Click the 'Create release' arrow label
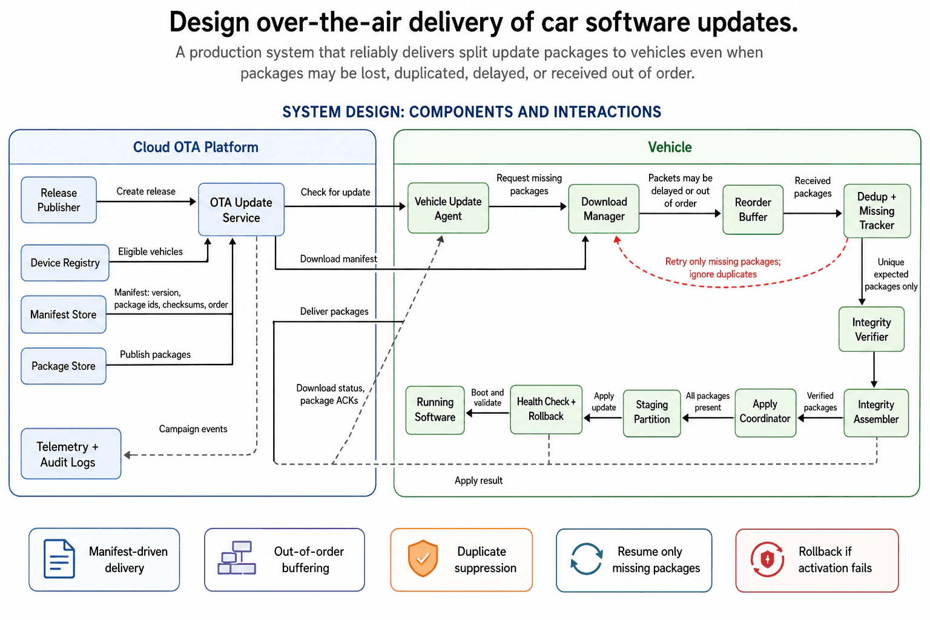 [x=146, y=191]
